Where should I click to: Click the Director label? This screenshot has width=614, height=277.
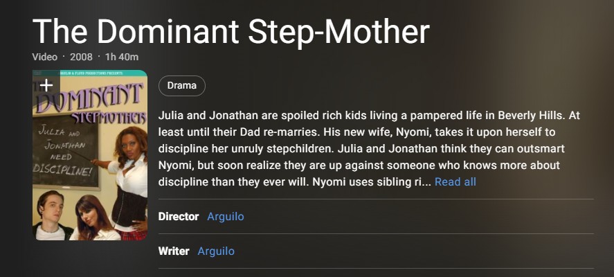pos(179,216)
